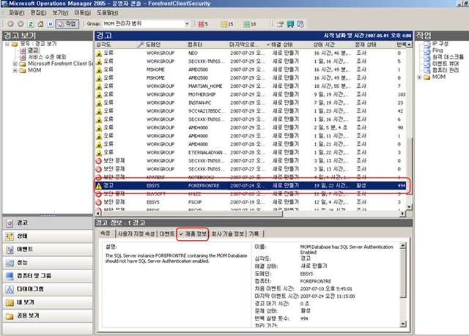Go back with the toolbar Back arrow
The width and height of the screenshot is (469, 336).
pyautogui.click(x=10, y=24)
